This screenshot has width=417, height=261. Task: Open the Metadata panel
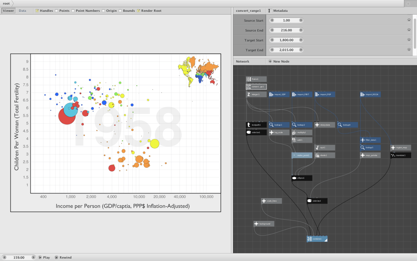point(278,11)
